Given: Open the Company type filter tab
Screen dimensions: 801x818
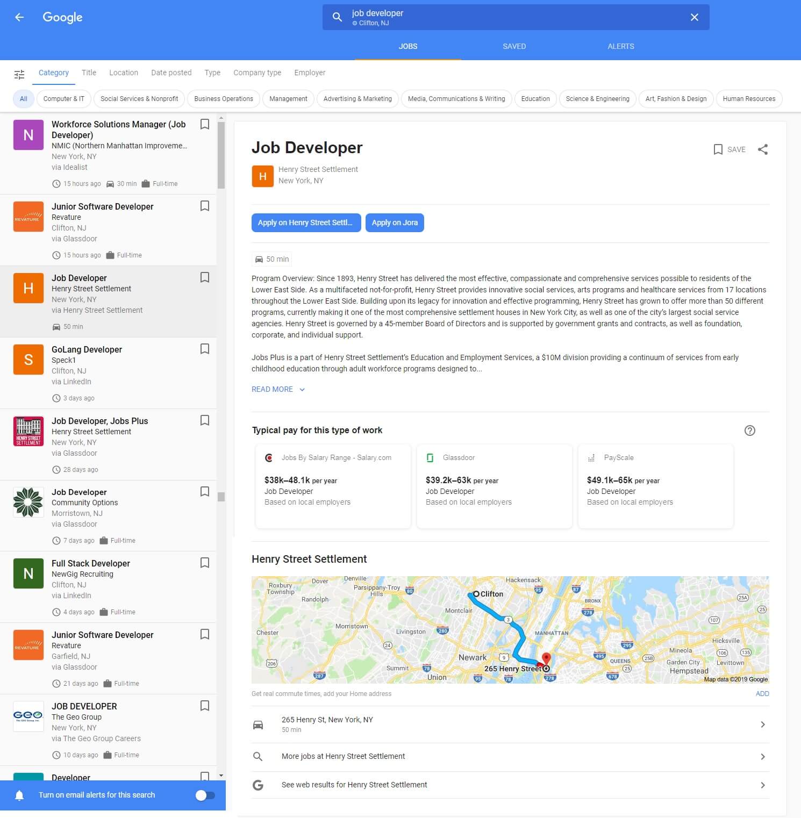Looking at the screenshot, I should point(257,73).
